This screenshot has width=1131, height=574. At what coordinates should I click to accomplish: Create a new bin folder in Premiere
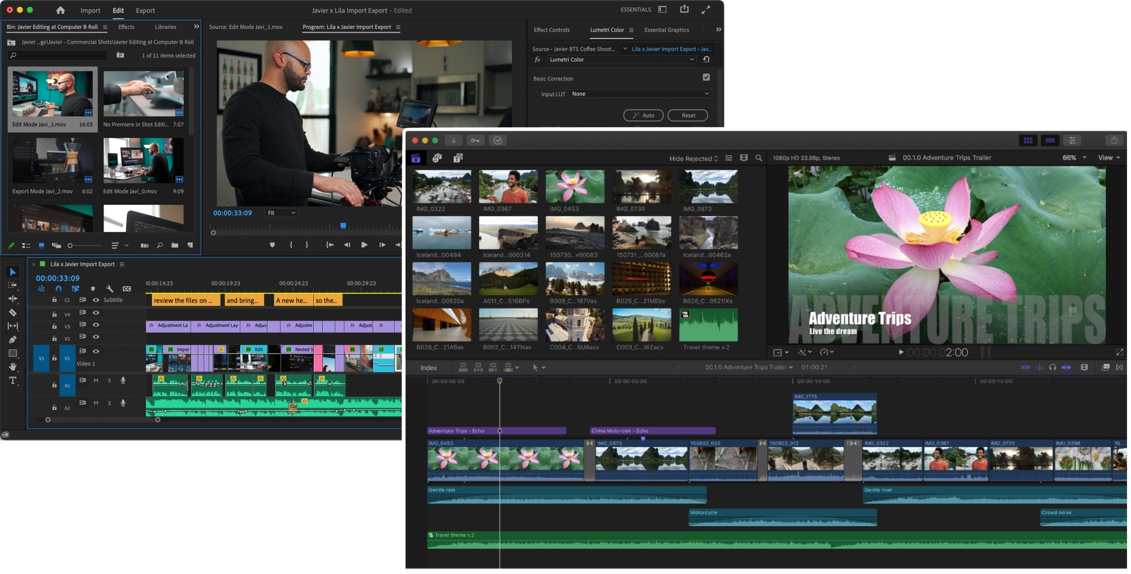[x=175, y=245]
